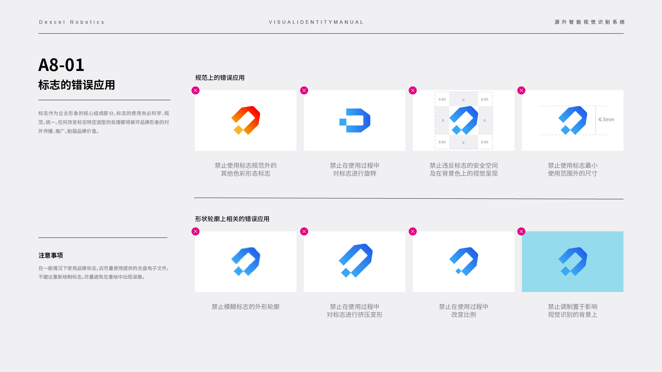Image resolution: width=662 pixels, height=372 pixels.
Task: Click the 标志的错误应用 title
Action: (77, 85)
